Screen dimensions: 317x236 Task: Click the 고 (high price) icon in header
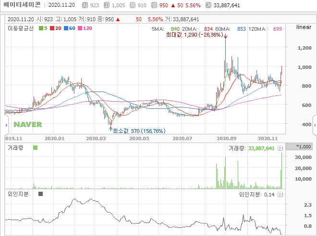107,5
